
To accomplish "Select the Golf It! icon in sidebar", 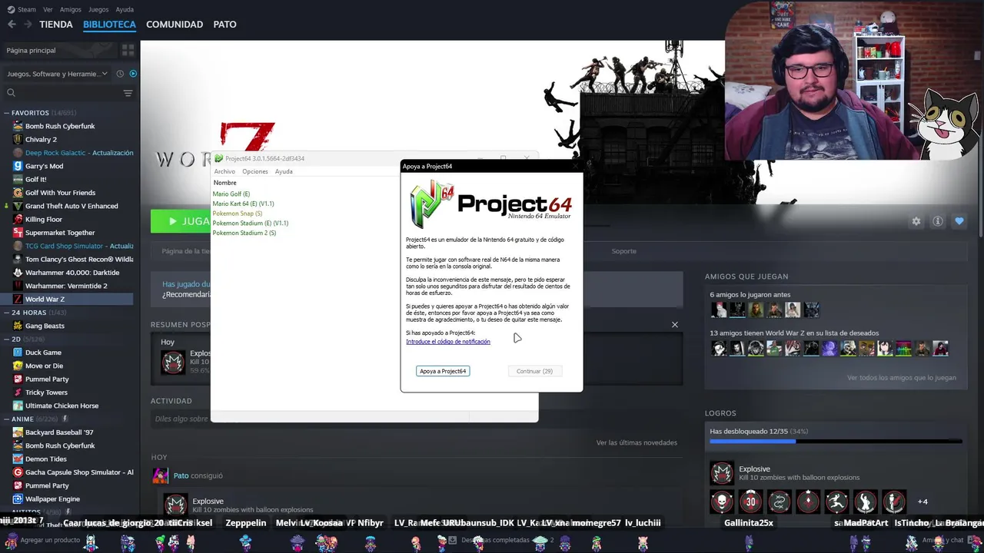I will pyautogui.click(x=18, y=179).
